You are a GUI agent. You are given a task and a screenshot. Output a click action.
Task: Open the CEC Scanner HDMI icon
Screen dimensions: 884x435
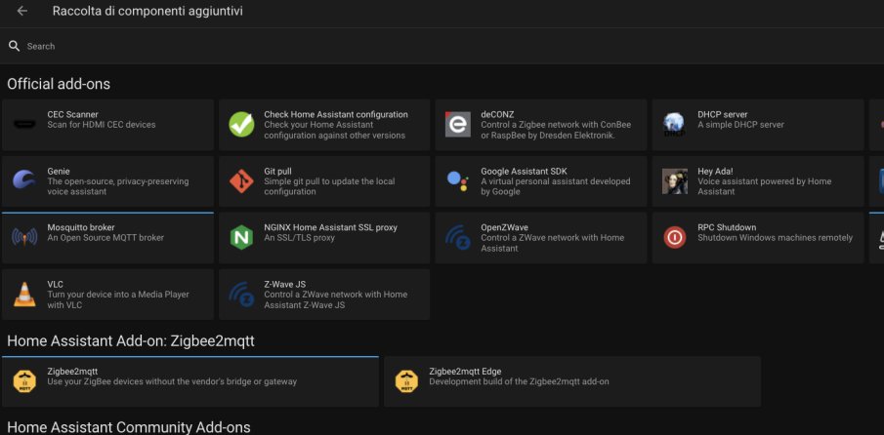point(24,125)
